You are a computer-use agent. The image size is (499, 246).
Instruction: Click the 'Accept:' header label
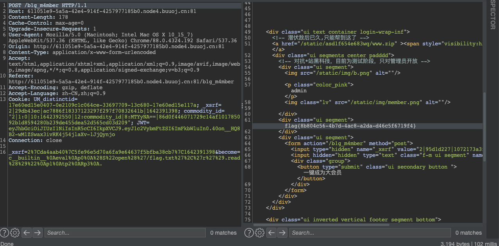coord(20,58)
